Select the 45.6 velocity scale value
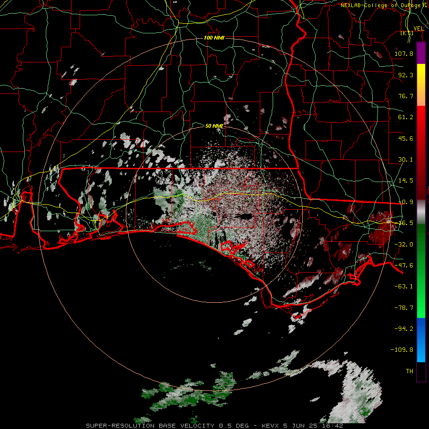The width and height of the screenshot is (429, 429). (406, 138)
